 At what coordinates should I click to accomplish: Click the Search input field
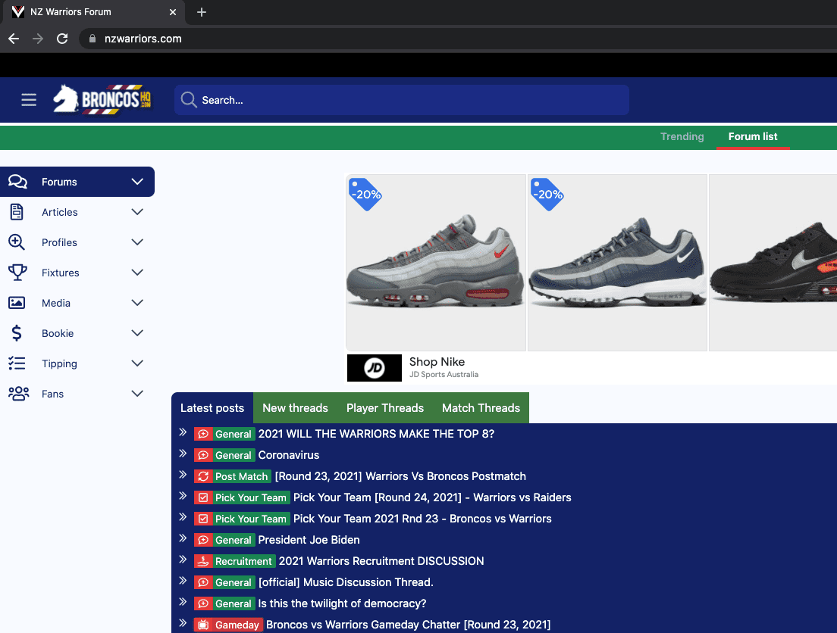[x=401, y=100]
